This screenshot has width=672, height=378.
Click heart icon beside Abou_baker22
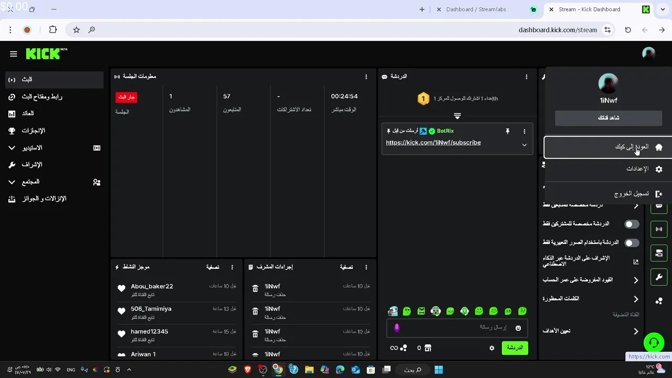point(121,288)
